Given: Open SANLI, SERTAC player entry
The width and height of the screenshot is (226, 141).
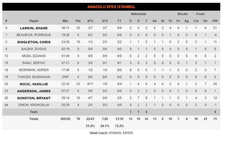Looking at the screenshot, I should click(34, 63).
